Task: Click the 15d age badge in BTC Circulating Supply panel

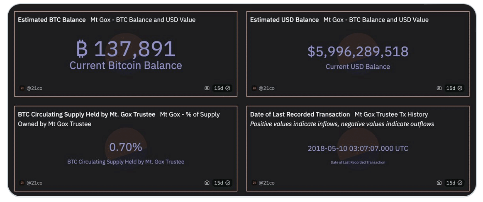Action: [218, 183]
